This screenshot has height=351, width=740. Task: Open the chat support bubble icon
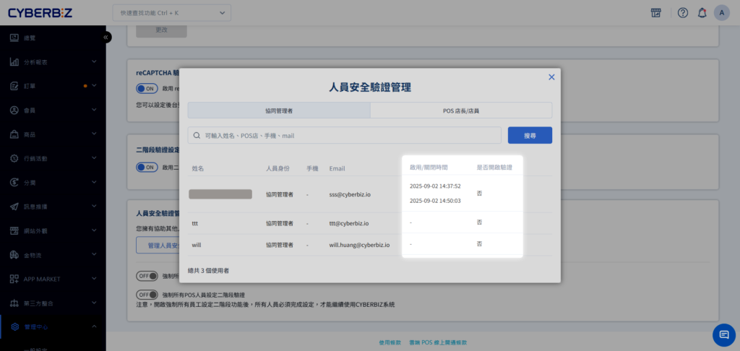(723, 334)
